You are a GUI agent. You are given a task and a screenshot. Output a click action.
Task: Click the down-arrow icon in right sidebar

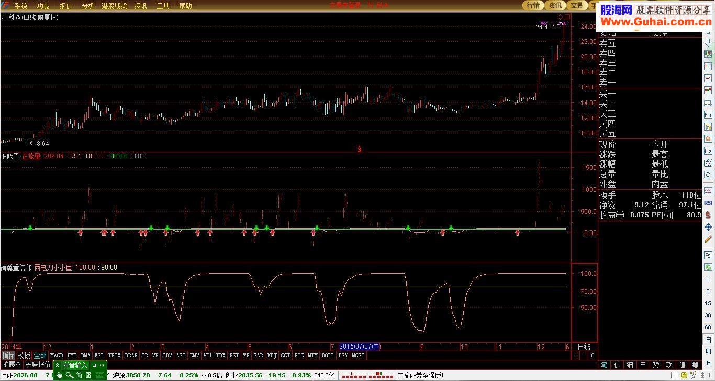coord(708,42)
